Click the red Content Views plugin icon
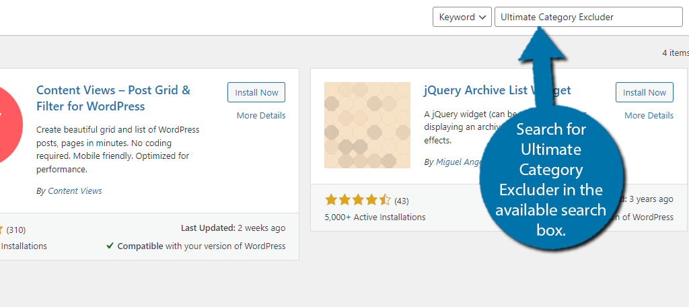689x307 pixels. [x=7, y=125]
